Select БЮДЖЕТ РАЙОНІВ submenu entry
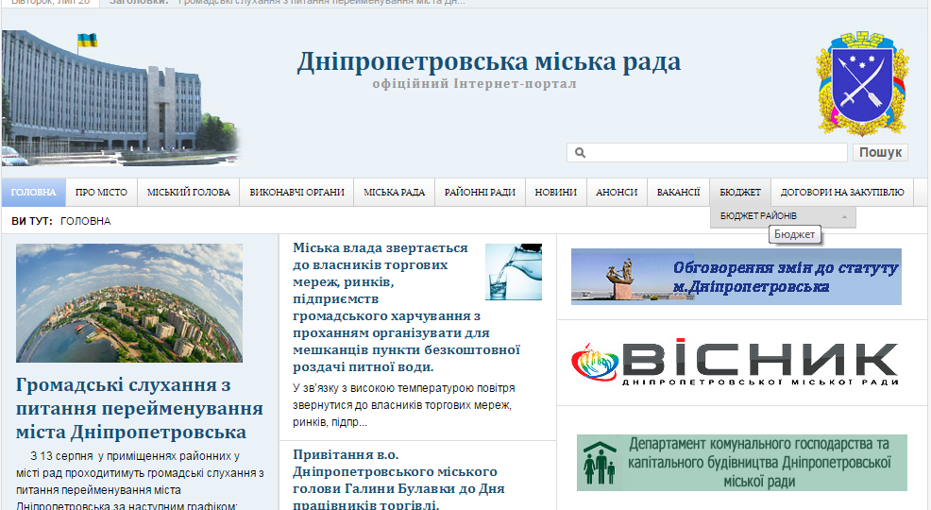This screenshot has width=931, height=510. pyautogui.click(x=758, y=216)
